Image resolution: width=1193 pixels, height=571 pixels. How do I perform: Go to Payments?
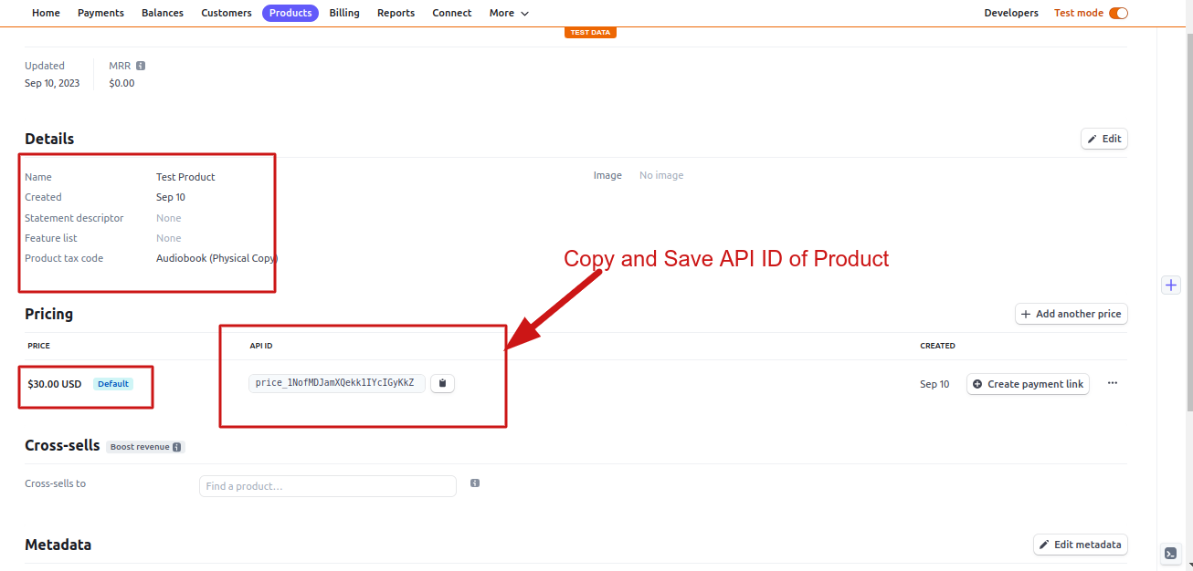(x=100, y=13)
